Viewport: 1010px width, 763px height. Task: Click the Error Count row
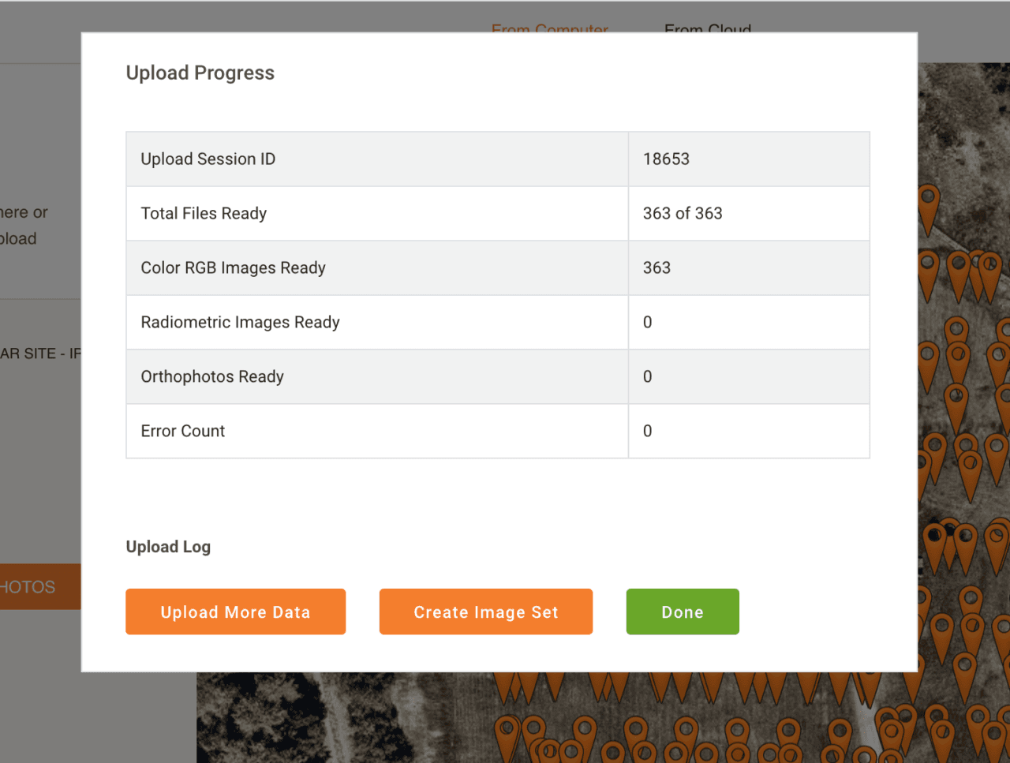[498, 431]
